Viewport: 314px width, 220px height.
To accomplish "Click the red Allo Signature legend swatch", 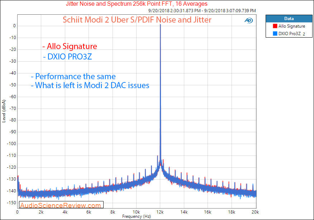I will pyautogui.click(x=275, y=26).
